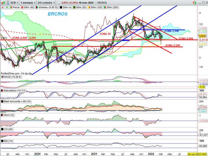Open the Precio settings label
Screen dimensions: 208x156
coord(16,7)
